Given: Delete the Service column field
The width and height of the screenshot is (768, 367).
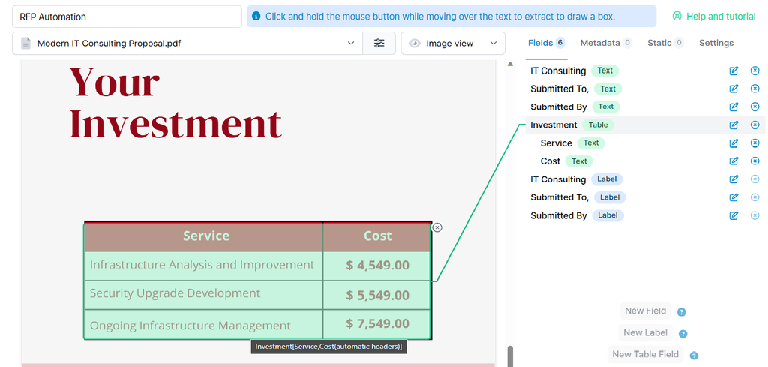Looking at the screenshot, I should coord(754,143).
